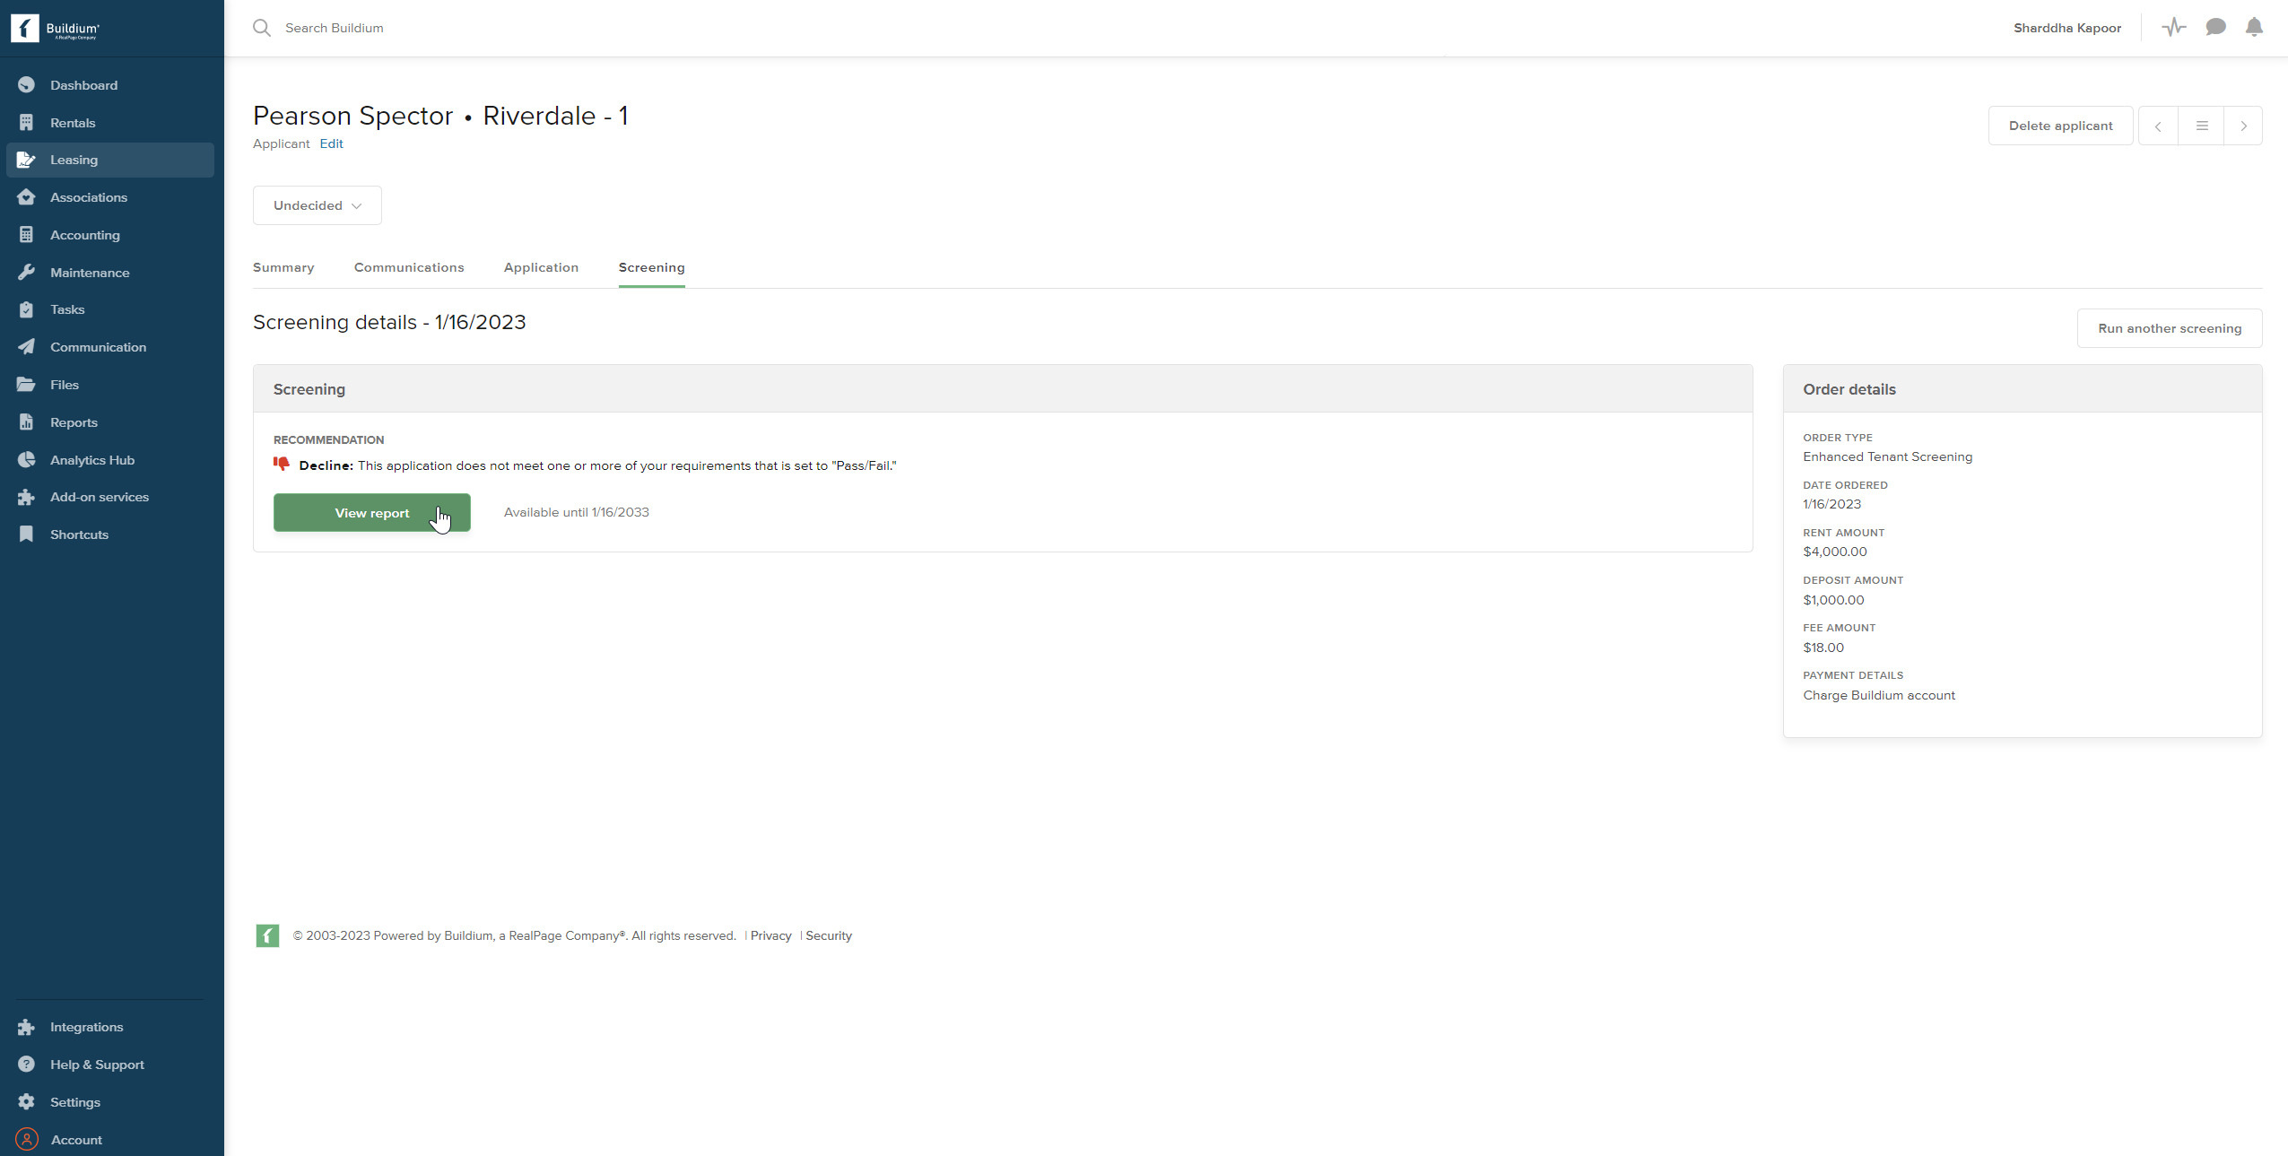
Task: Click the activity pulse icon in header
Action: pos(2174,28)
